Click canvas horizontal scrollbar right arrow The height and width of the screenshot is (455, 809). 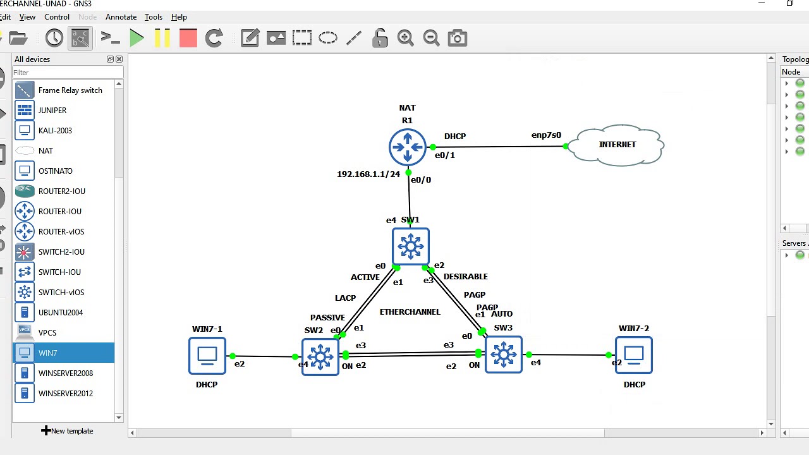point(762,433)
